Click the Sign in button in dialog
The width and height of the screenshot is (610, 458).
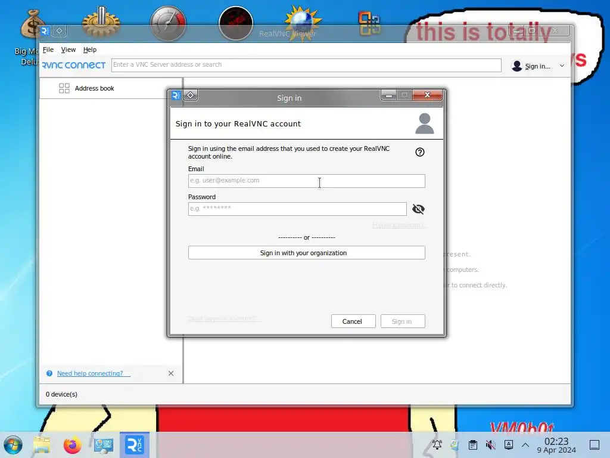(403, 321)
